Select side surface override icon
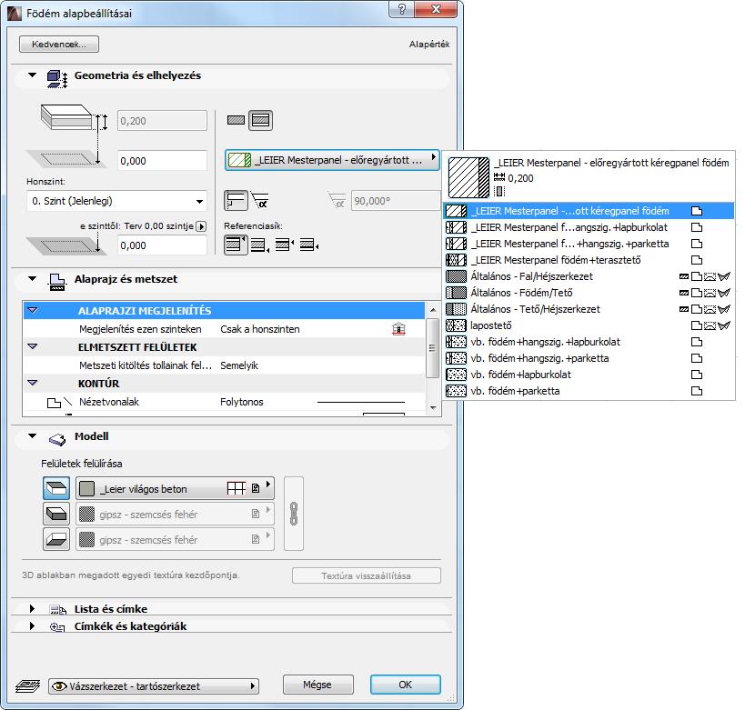The width and height of the screenshot is (745, 710). point(56,514)
